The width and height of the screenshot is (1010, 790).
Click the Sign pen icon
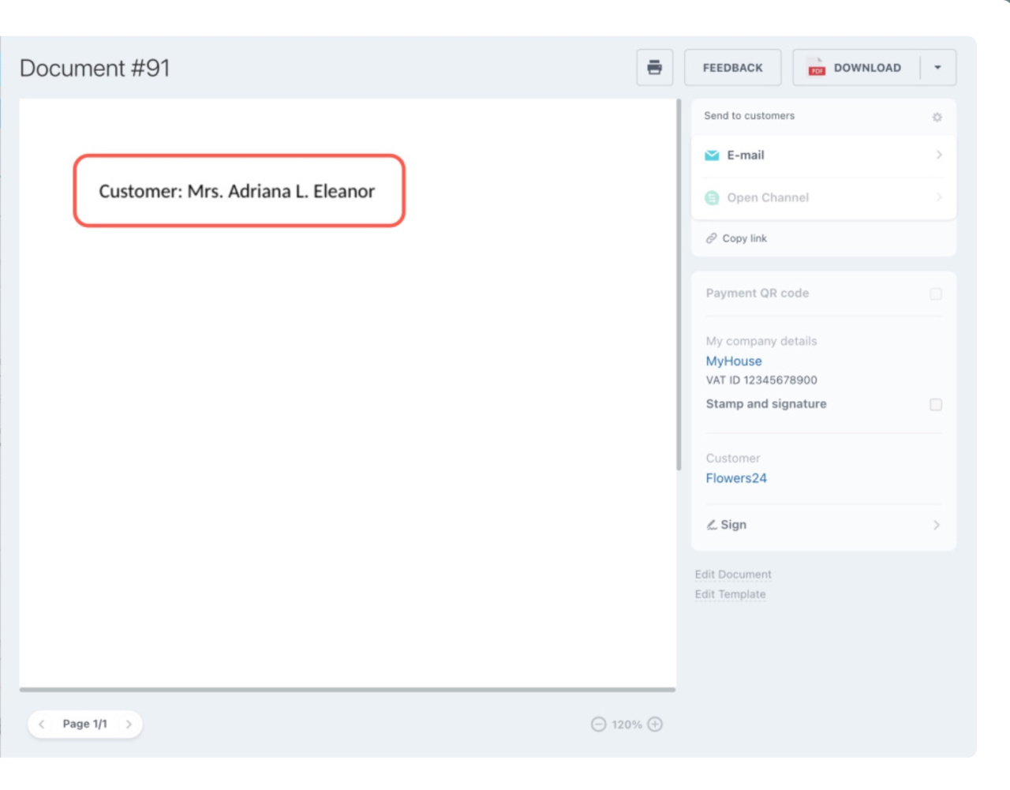(x=712, y=525)
